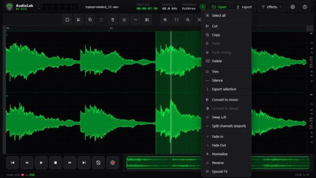Click the DSK link in the footer
Screen dimensions: 316x178
tap(32, 175)
